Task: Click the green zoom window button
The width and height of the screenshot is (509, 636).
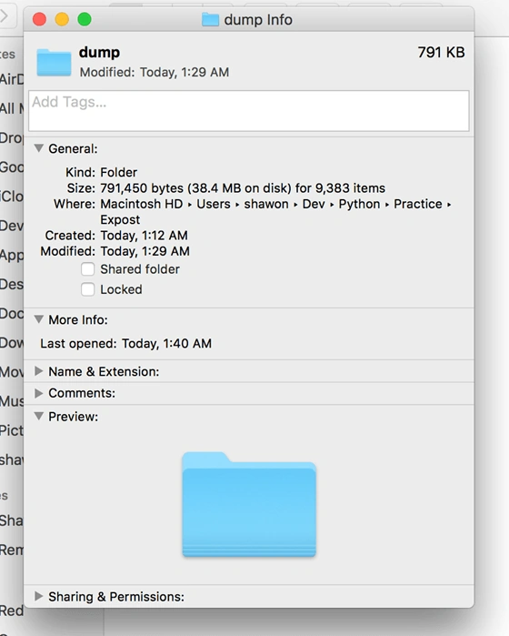Action: [x=85, y=19]
